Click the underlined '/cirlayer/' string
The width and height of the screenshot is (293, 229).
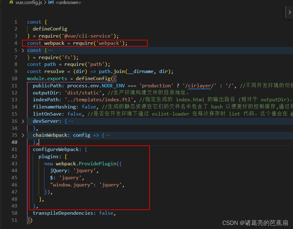pos(199,86)
